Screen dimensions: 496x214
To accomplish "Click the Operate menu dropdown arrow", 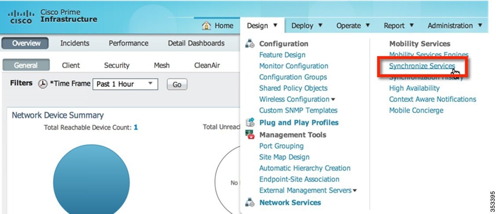I will 368,25.
